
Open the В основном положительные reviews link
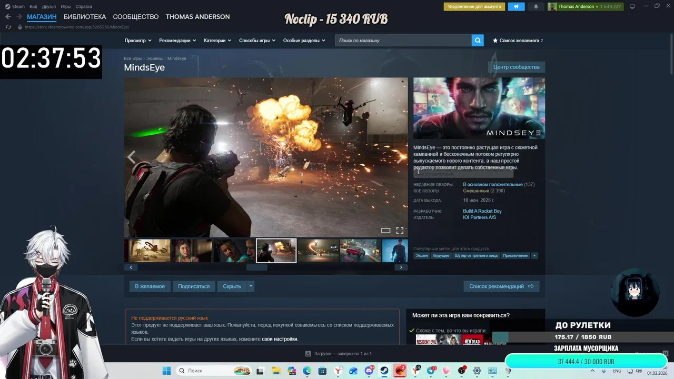(493, 185)
